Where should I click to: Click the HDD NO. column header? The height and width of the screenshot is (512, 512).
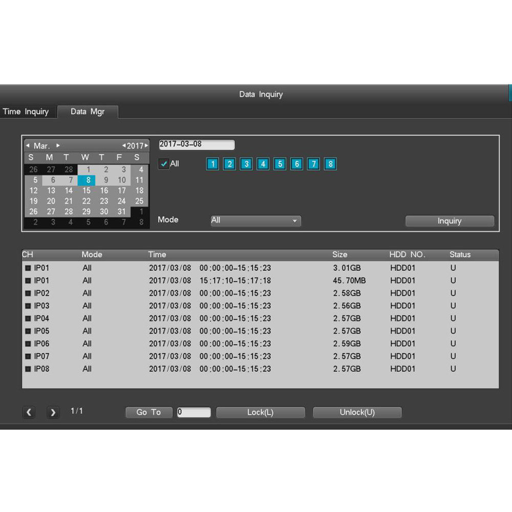[407, 254]
